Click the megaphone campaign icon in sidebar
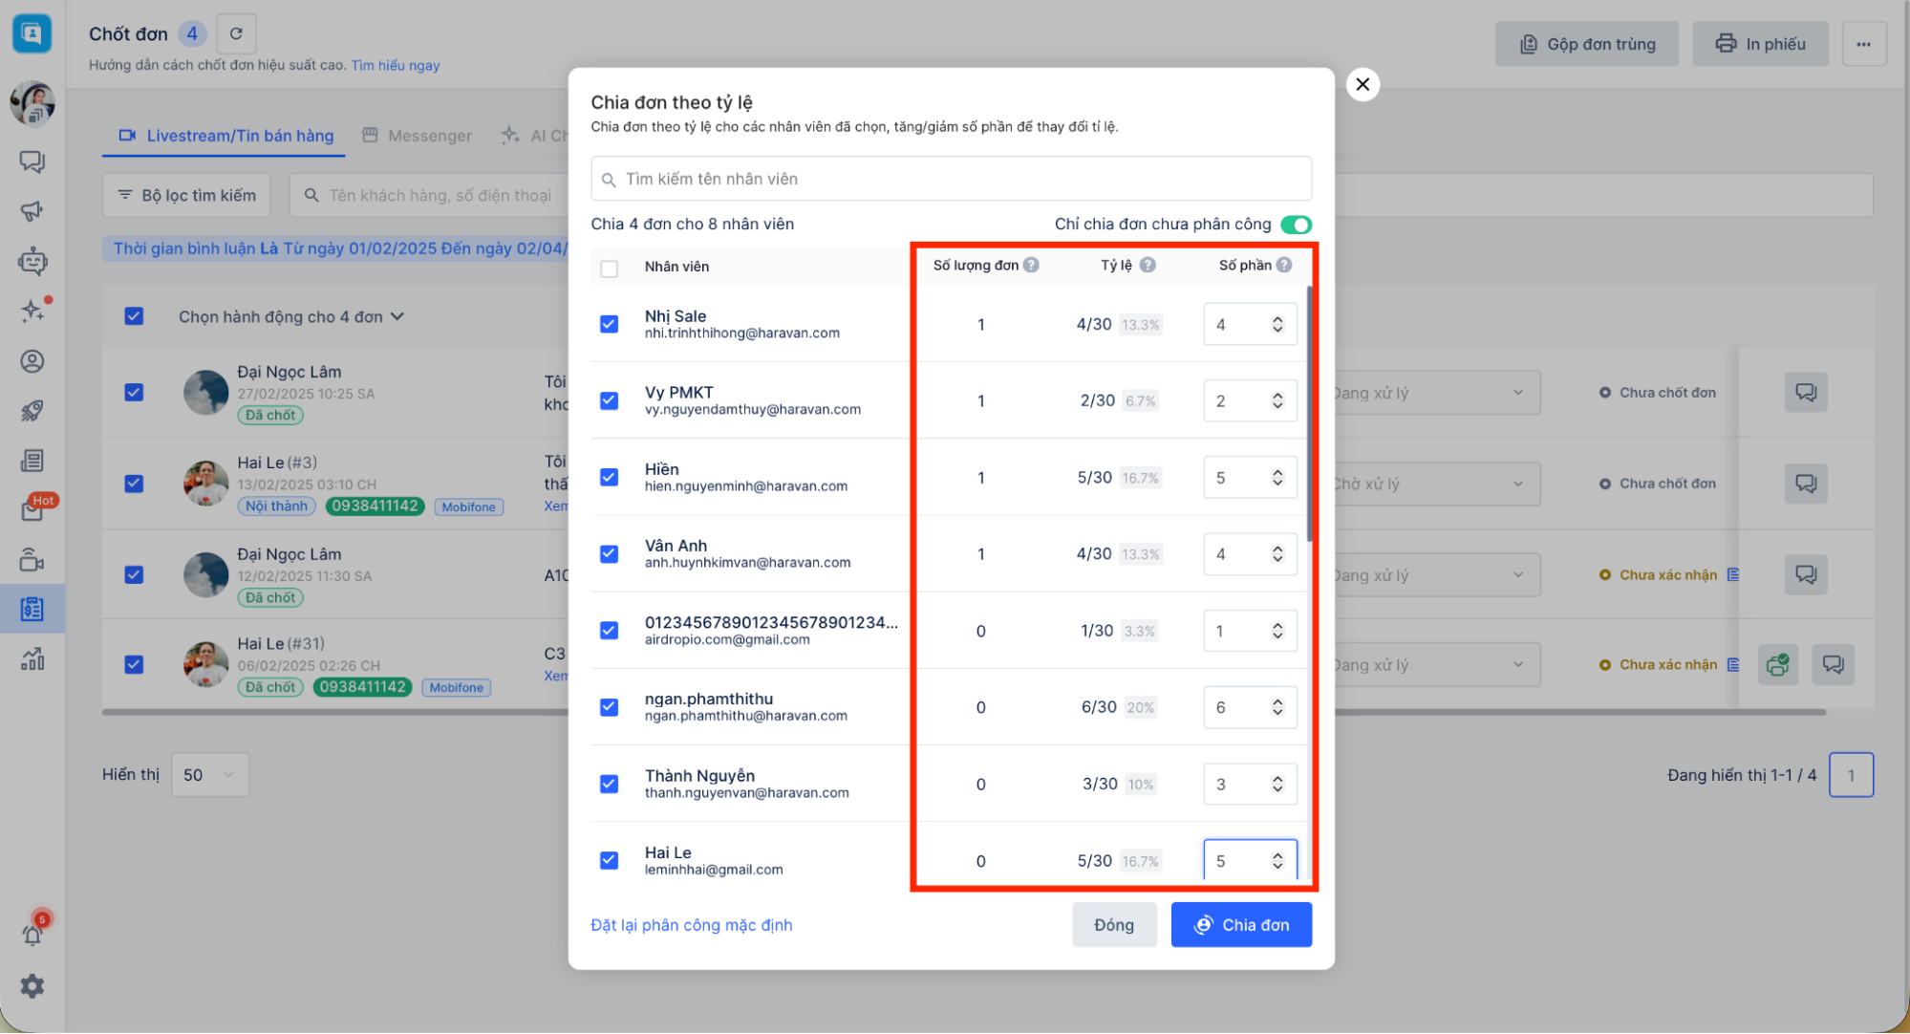The width and height of the screenshot is (1910, 1034). point(32,211)
